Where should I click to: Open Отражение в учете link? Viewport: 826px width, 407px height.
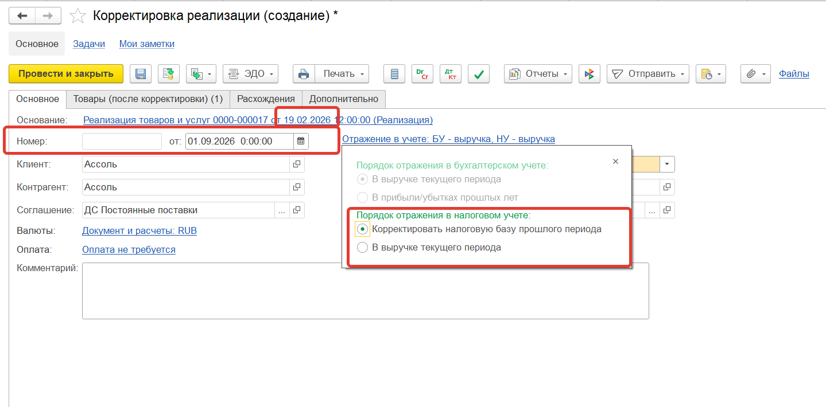(x=448, y=139)
